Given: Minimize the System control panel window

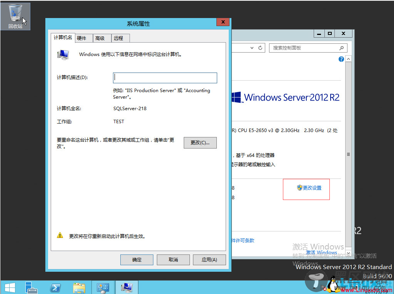Looking at the screenshot, I should pyautogui.click(x=319, y=34).
